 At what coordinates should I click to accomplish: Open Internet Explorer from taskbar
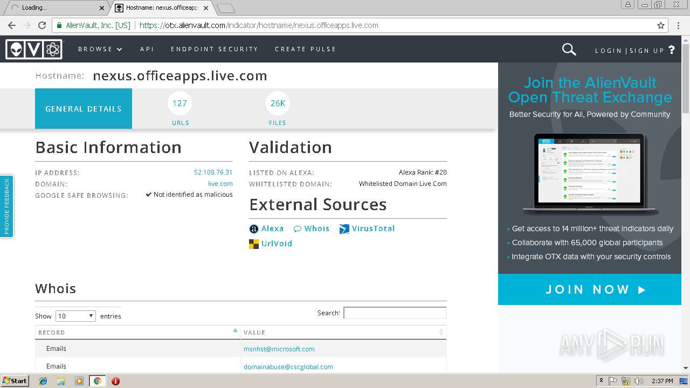click(x=43, y=381)
